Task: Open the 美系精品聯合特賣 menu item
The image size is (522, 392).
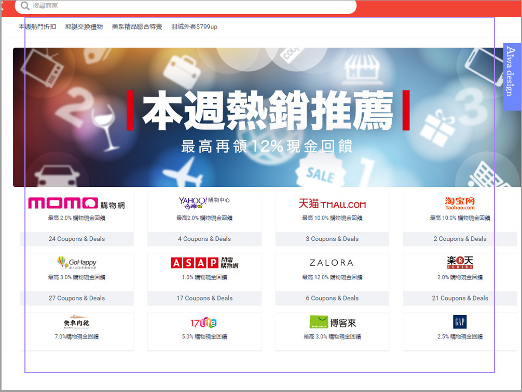Action: [137, 26]
